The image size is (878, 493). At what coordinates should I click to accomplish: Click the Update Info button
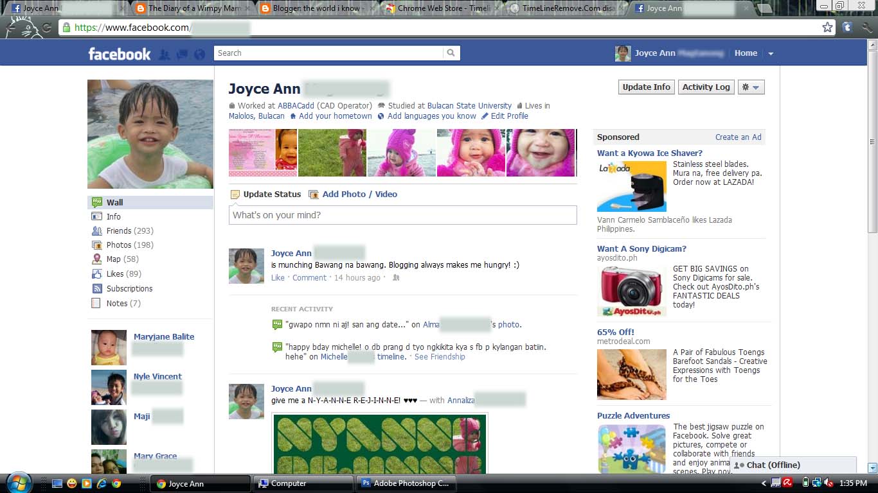point(645,87)
